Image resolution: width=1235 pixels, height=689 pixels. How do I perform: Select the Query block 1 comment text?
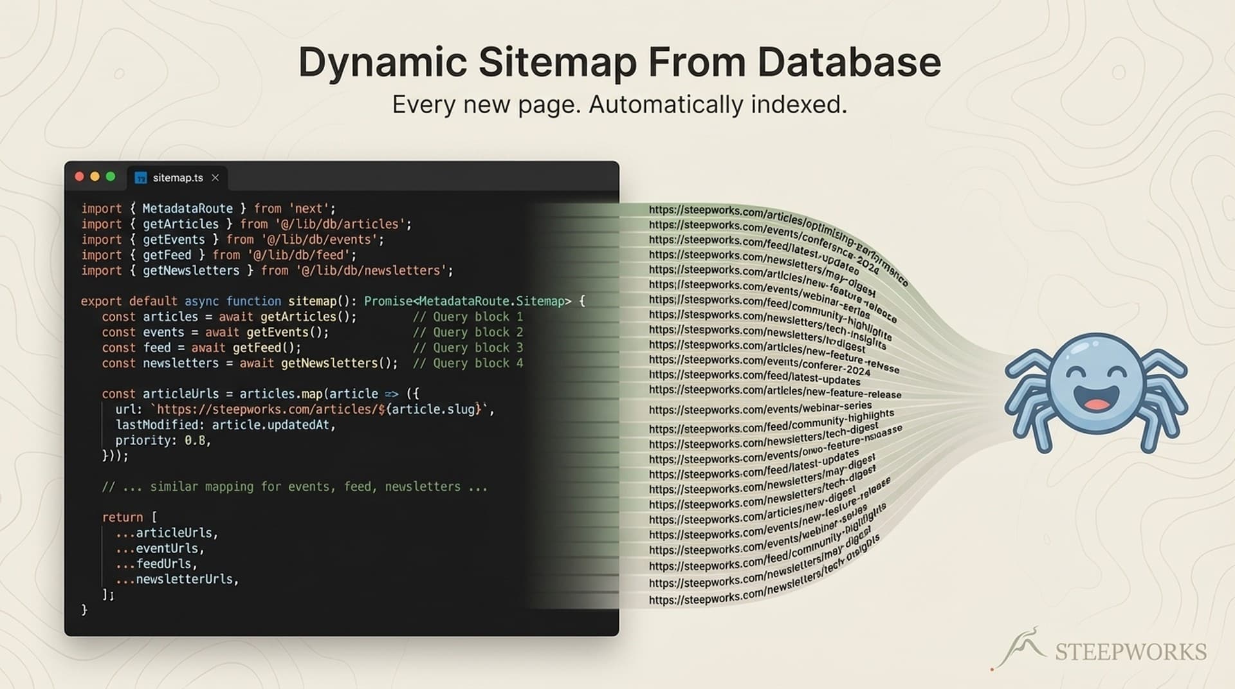[469, 317]
